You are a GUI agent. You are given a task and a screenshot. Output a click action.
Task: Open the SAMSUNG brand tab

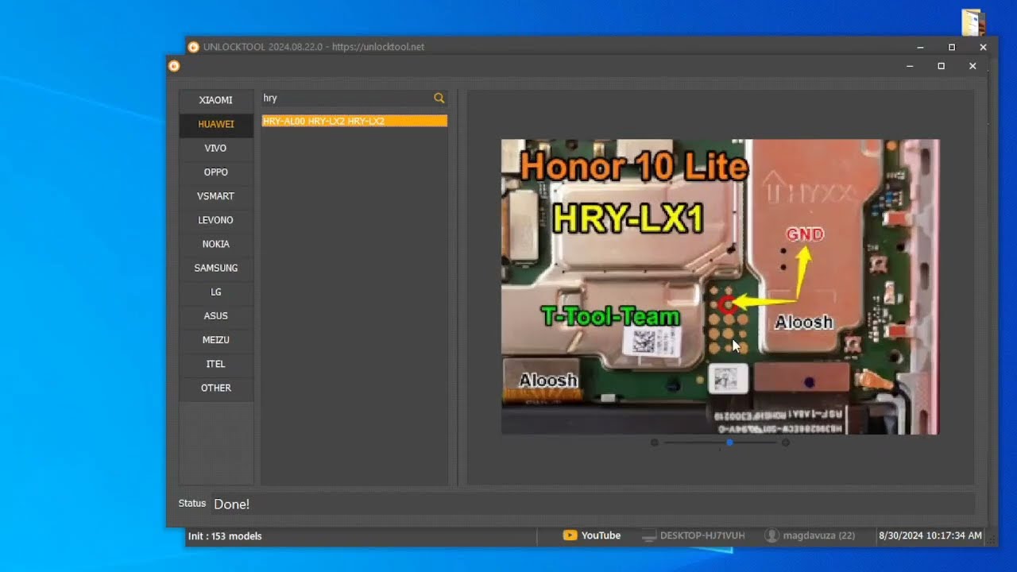(x=216, y=268)
